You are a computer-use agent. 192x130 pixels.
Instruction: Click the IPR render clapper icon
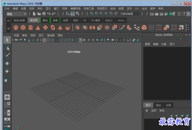[x=161, y=14]
